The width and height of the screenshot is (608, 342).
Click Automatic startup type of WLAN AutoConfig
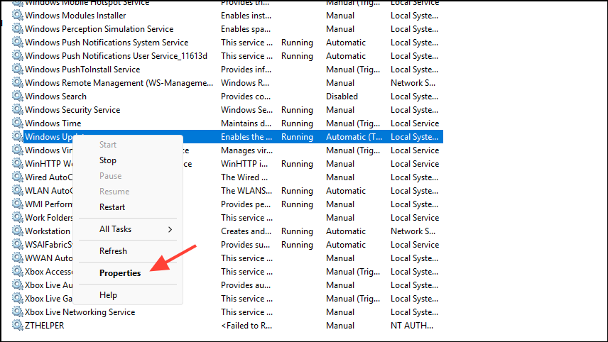pyautogui.click(x=345, y=191)
